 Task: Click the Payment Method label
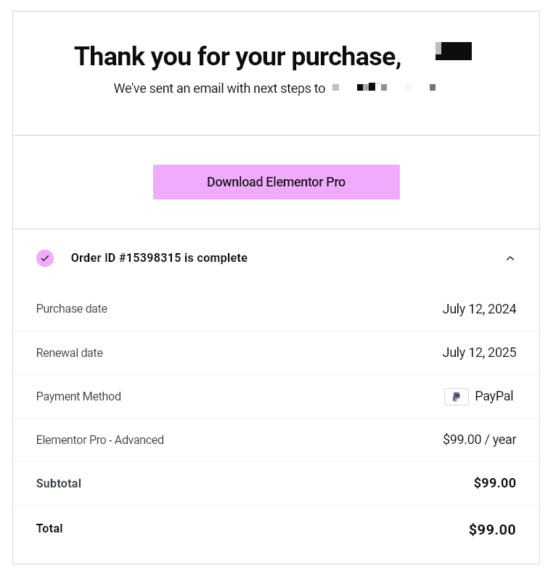[78, 396]
